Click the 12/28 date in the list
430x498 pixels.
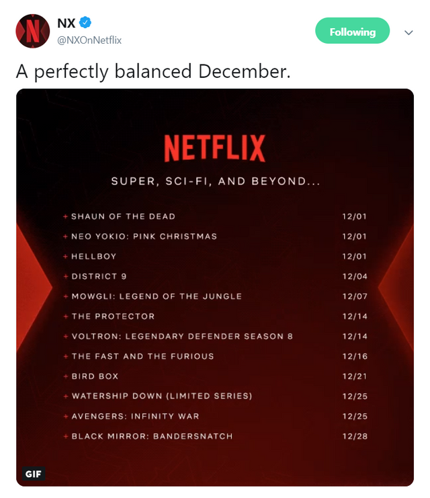354,436
